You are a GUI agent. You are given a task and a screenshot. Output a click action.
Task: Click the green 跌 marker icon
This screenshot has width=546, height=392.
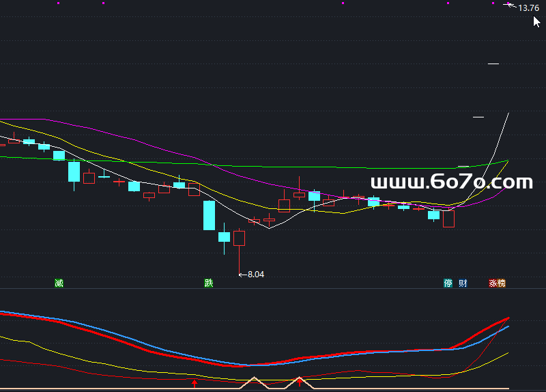[x=209, y=283]
